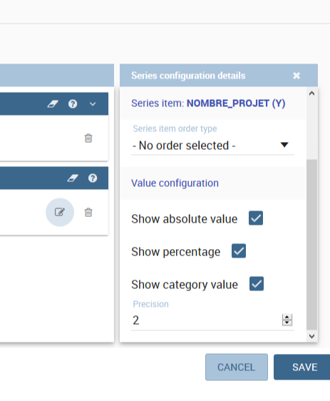330x401 pixels.
Task: Open the help icon in the lower panel header
Action: click(x=93, y=178)
